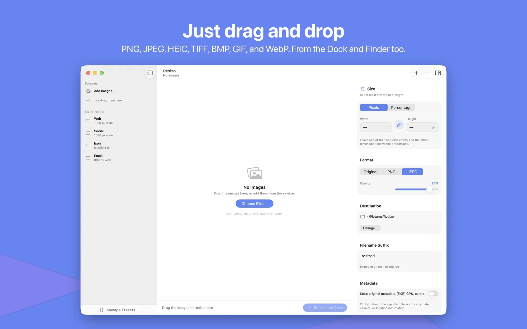Click the green zoom window button
Image resolution: width=527 pixels, height=329 pixels.
[x=102, y=73]
